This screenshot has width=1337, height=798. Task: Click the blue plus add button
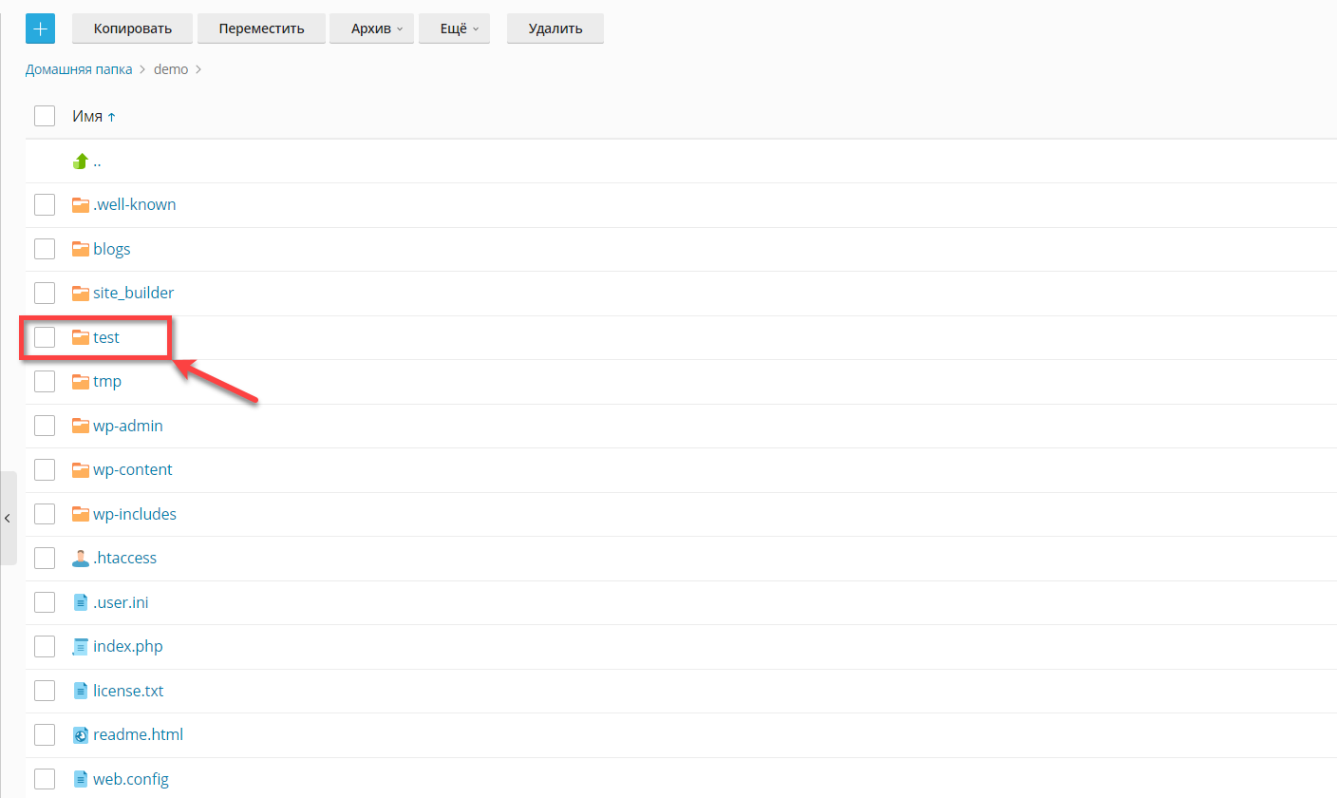40,28
